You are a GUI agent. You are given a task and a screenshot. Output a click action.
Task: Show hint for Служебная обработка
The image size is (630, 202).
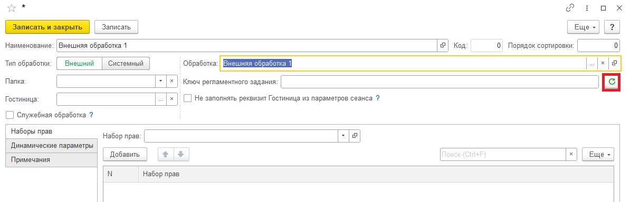[91, 115]
